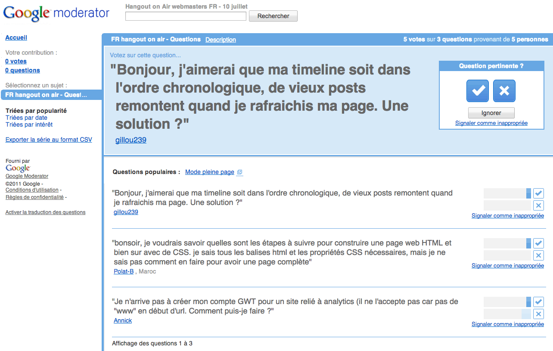Open gillou239 profile under the featured question
The height and width of the screenshot is (351, 553).
[131, 140]
